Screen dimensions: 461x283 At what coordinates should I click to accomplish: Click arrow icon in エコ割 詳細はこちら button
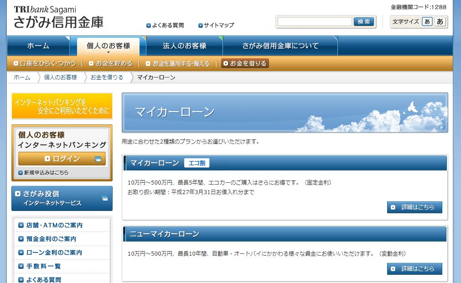pos(393,207)
